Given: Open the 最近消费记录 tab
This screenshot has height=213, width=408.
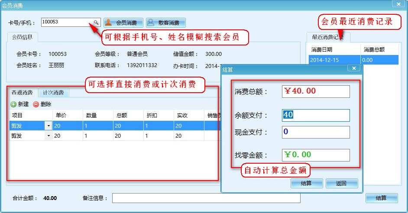Looking at the screenshot, I should 328,37.
